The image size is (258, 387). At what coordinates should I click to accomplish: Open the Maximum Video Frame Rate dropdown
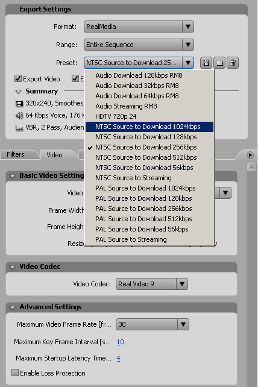pyautogui.click(x=153, y=324)
